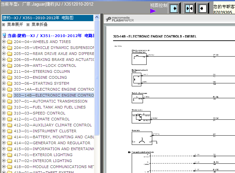Click diagram title 303-14B Electronic Engine Controls - Diesel
Viewport: 235px width, 173px height.
[155, 36]
